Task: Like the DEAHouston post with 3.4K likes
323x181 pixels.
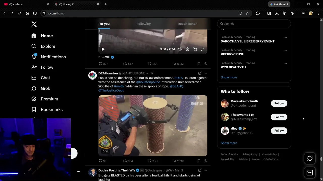Action: [x=153, y=161]
